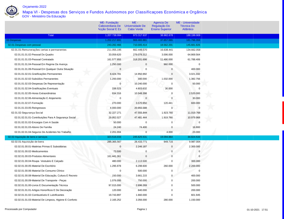The height and width of the screenshot is (219, 284).
Task: Click the 'Pagina 1' footer text
Action: pyautogui.click(x=142, y=209)
